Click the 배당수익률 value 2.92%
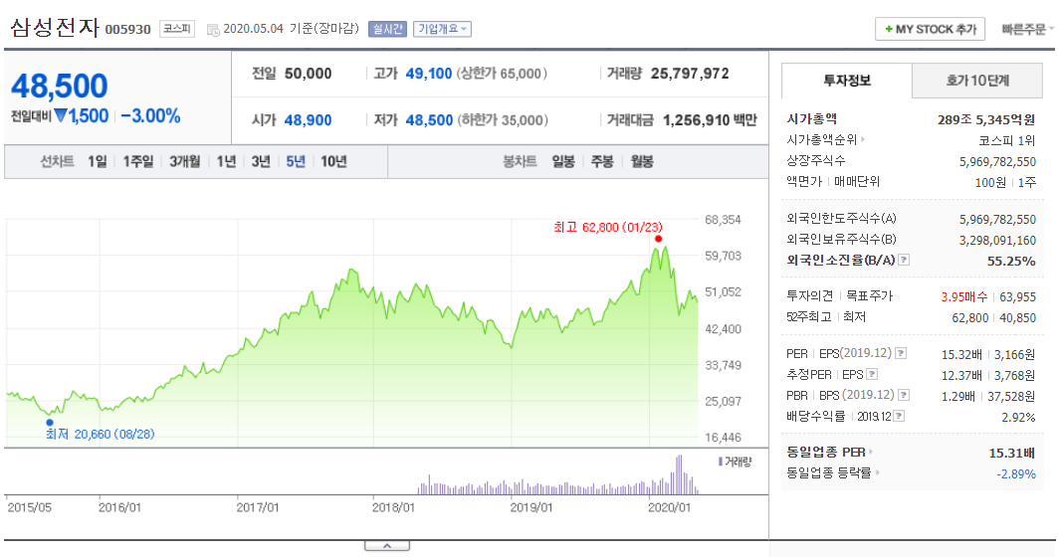Image resolution: width=1058 pixels, height=557 pixels. (x=1018, y=418)
